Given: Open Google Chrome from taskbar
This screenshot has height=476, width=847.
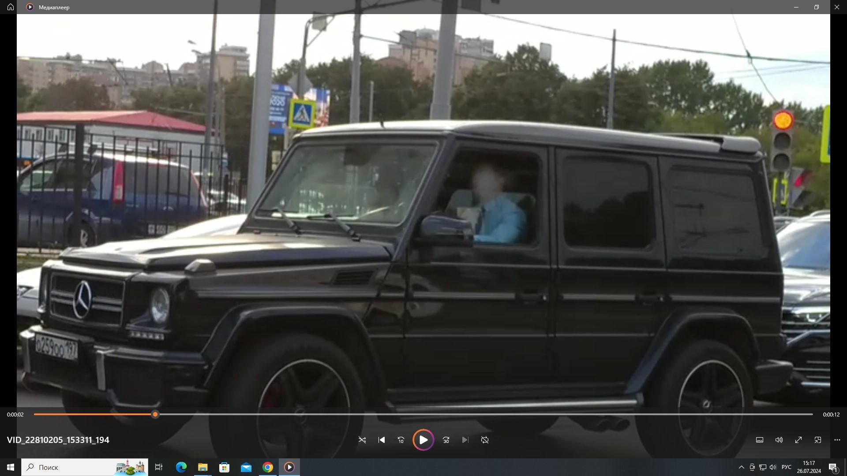Looking at the screenshot, I should point(268,467).
